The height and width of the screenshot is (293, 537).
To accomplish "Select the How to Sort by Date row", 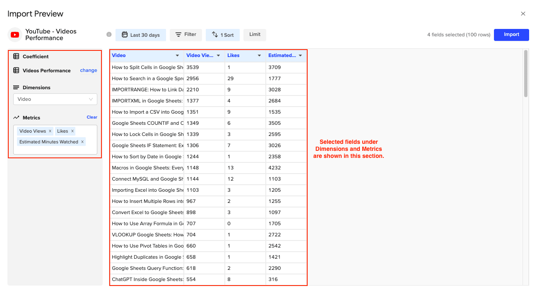I will [208, 157].
